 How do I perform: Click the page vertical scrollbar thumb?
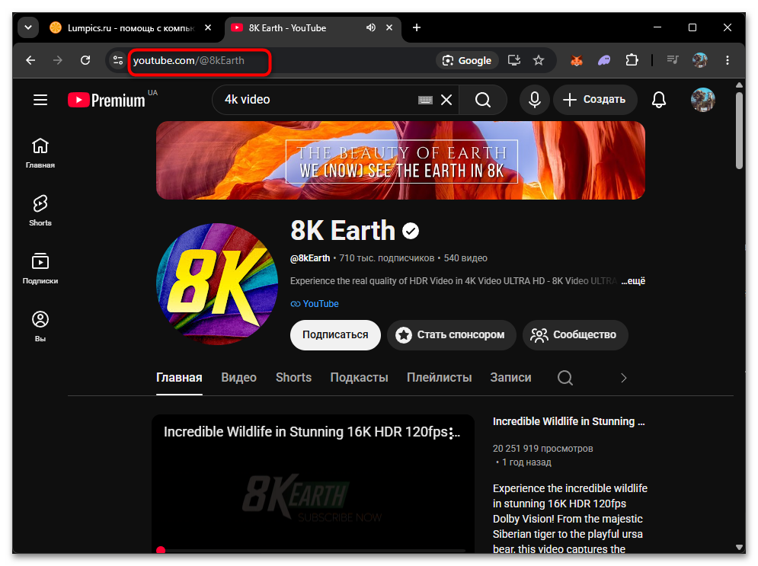(x=739, y=130)
